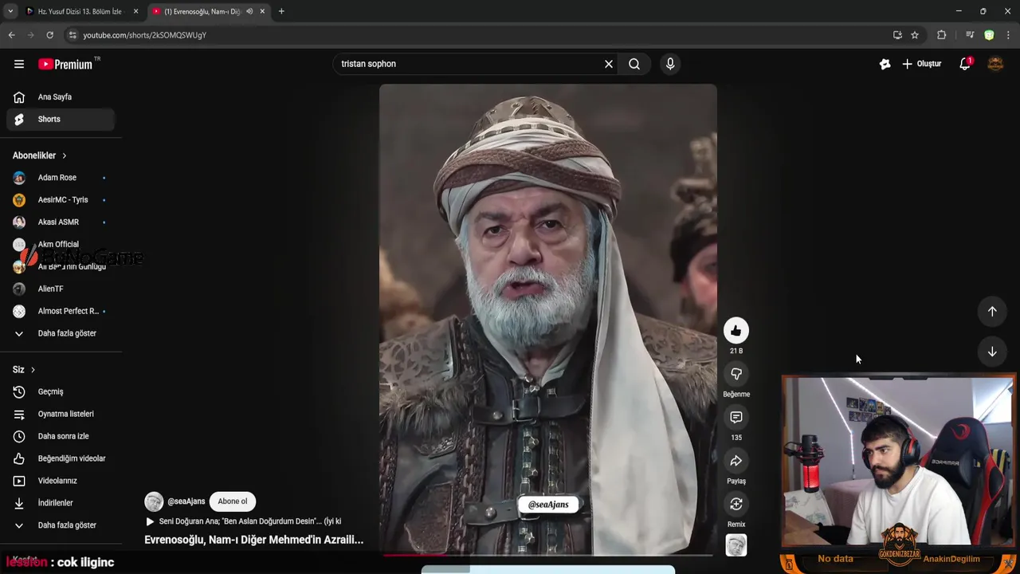Click the green shield extension icon
Screen dimensions: 1020x574
coord(989,35)
